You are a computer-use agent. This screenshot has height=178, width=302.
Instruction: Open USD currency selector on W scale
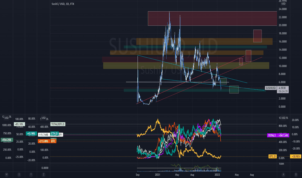(x=6, y=118)
